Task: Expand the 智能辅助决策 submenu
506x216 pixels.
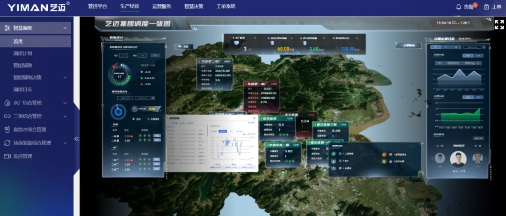Action: coord(65,77)
